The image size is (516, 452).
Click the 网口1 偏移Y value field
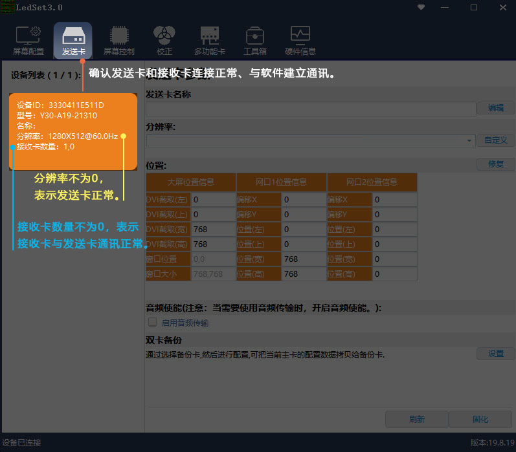click(304, 214)
